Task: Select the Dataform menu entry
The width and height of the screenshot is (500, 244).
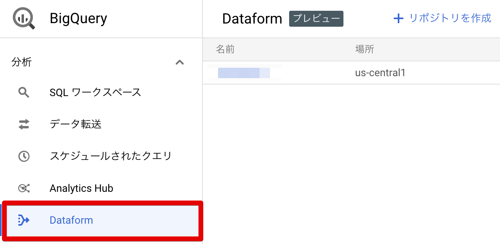Action: click(x=71, y=220)
